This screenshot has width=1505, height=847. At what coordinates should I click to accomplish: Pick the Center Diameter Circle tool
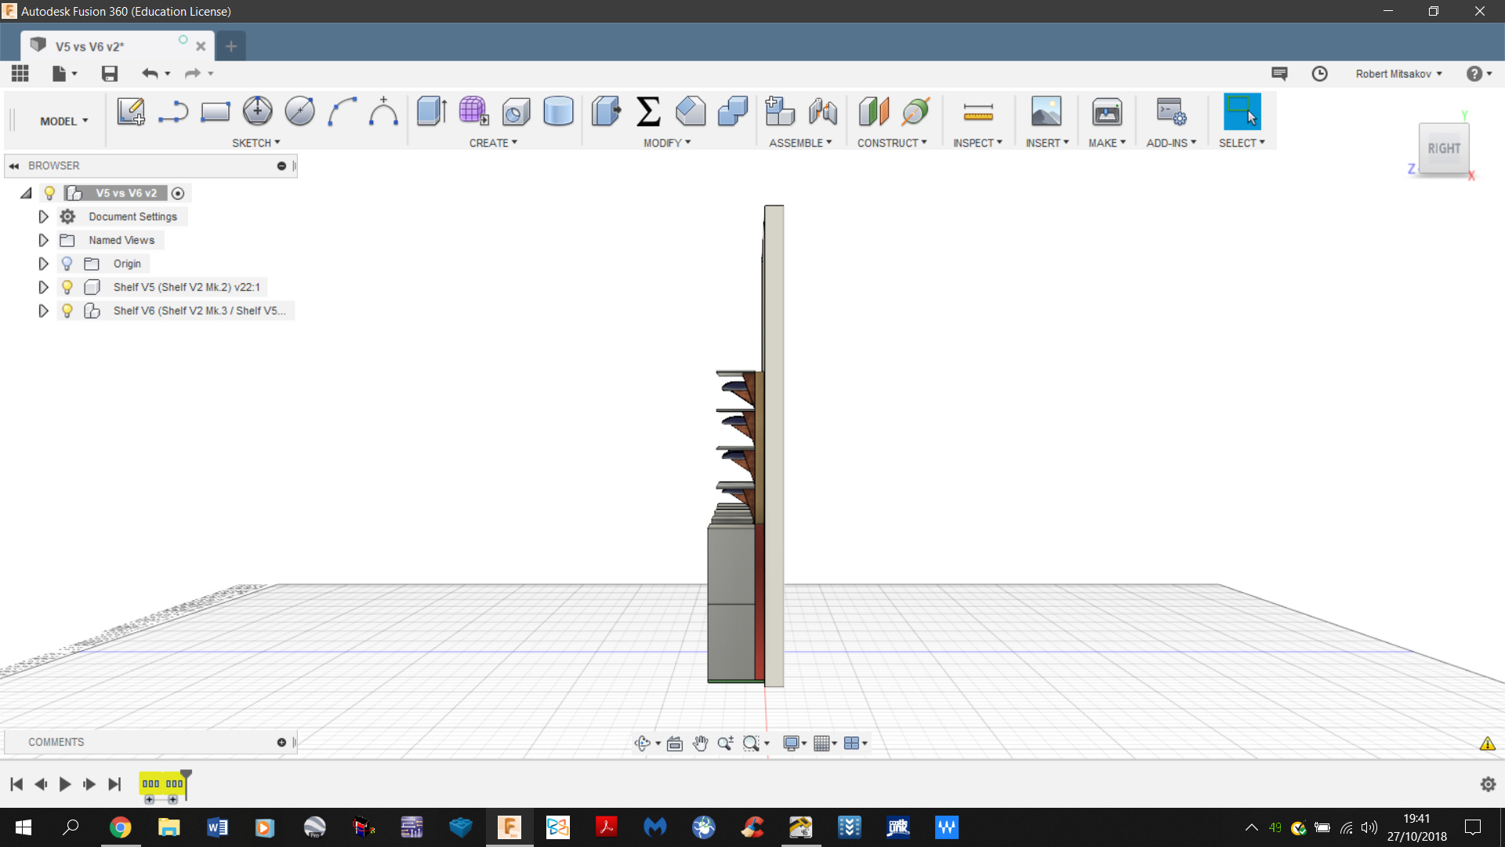point(257,111)
